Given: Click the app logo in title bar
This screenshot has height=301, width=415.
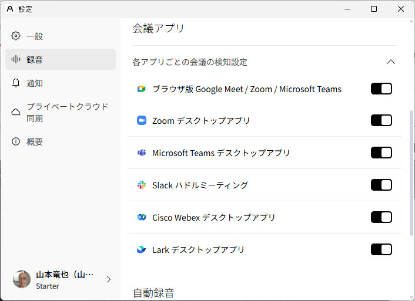Looking at the screenshot, I should click(9, 9).
